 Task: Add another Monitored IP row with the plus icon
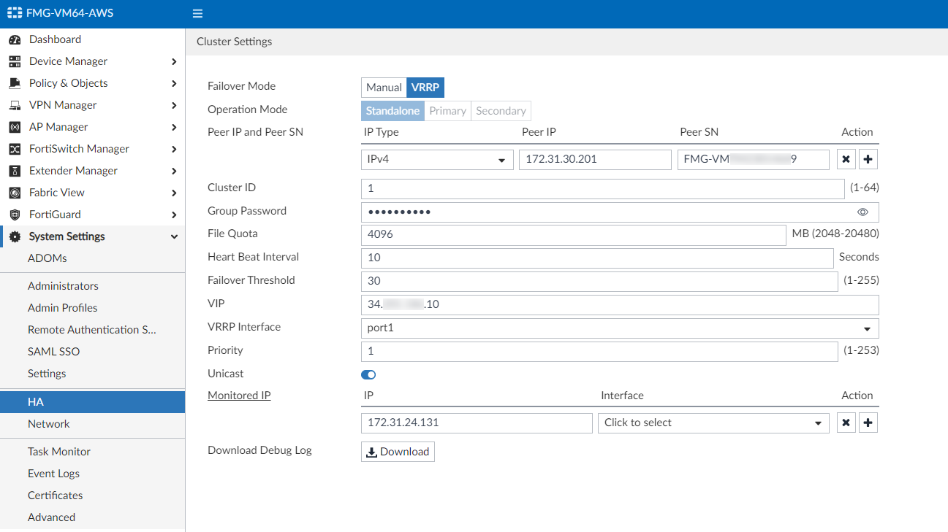pos(868,422)
